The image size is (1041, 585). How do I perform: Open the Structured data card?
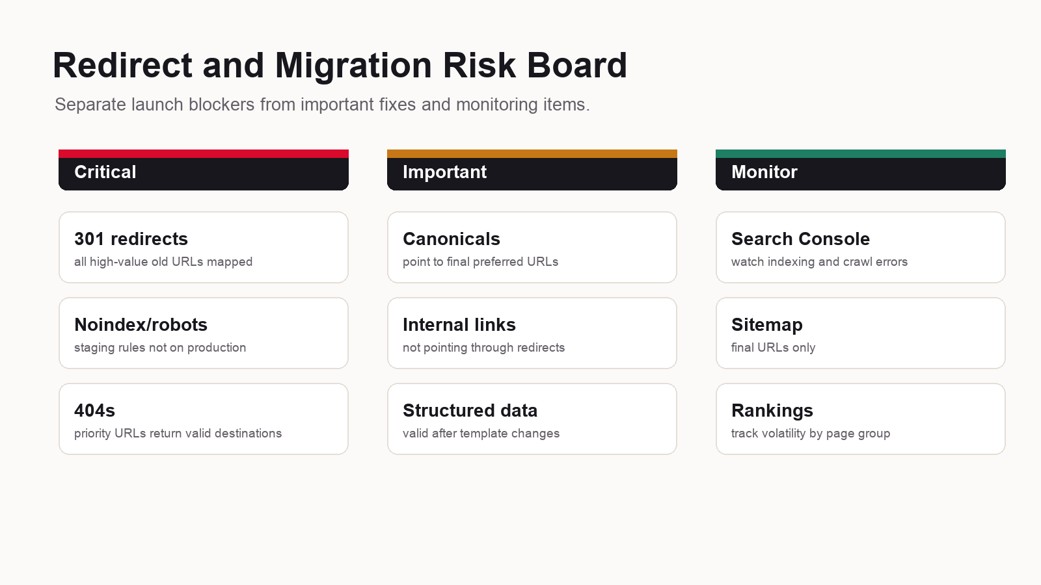532,419
